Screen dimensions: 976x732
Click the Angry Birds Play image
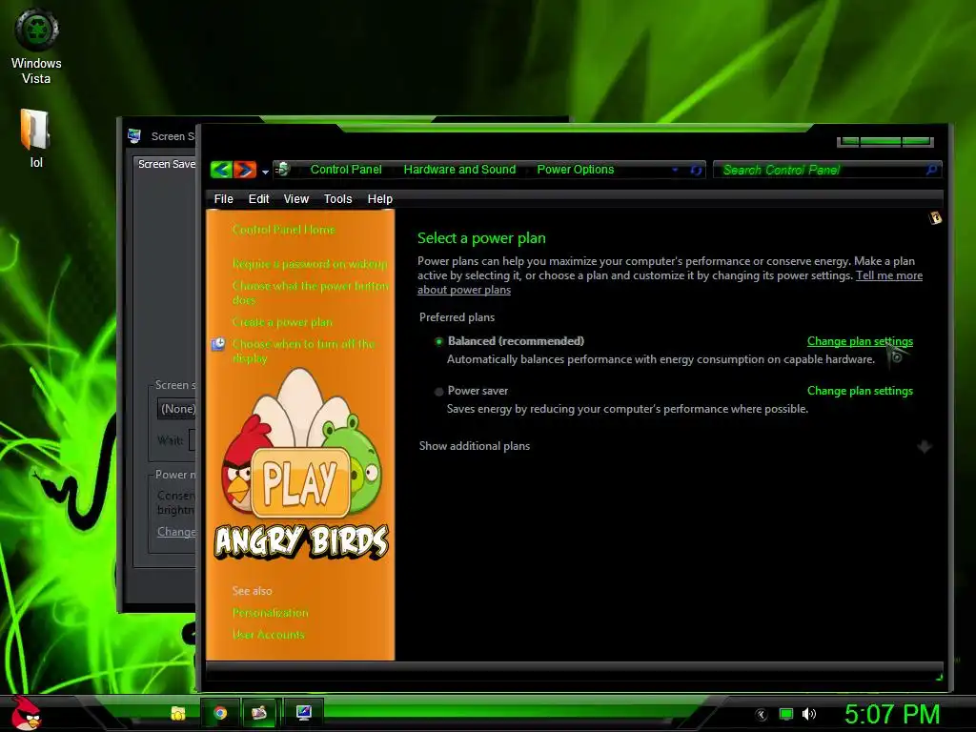(301, 464)
